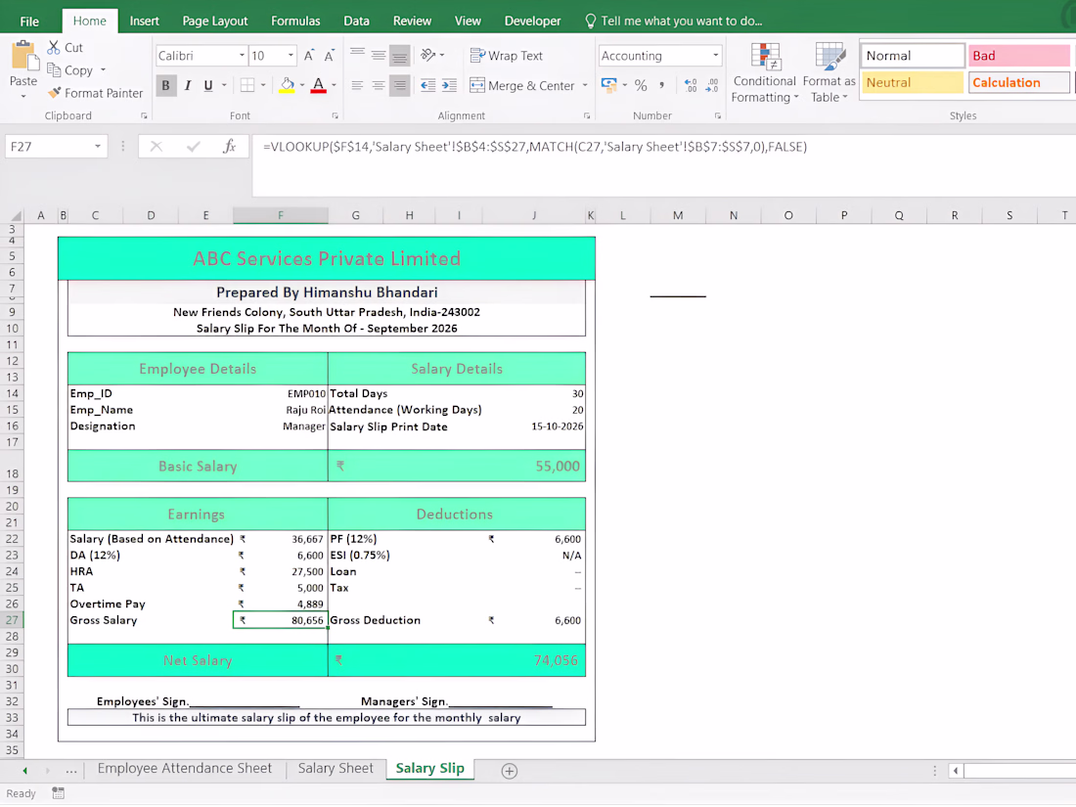1076x807 pixels.
Task: Open the Calibri font name dropdown
Action: coord(242,56)
